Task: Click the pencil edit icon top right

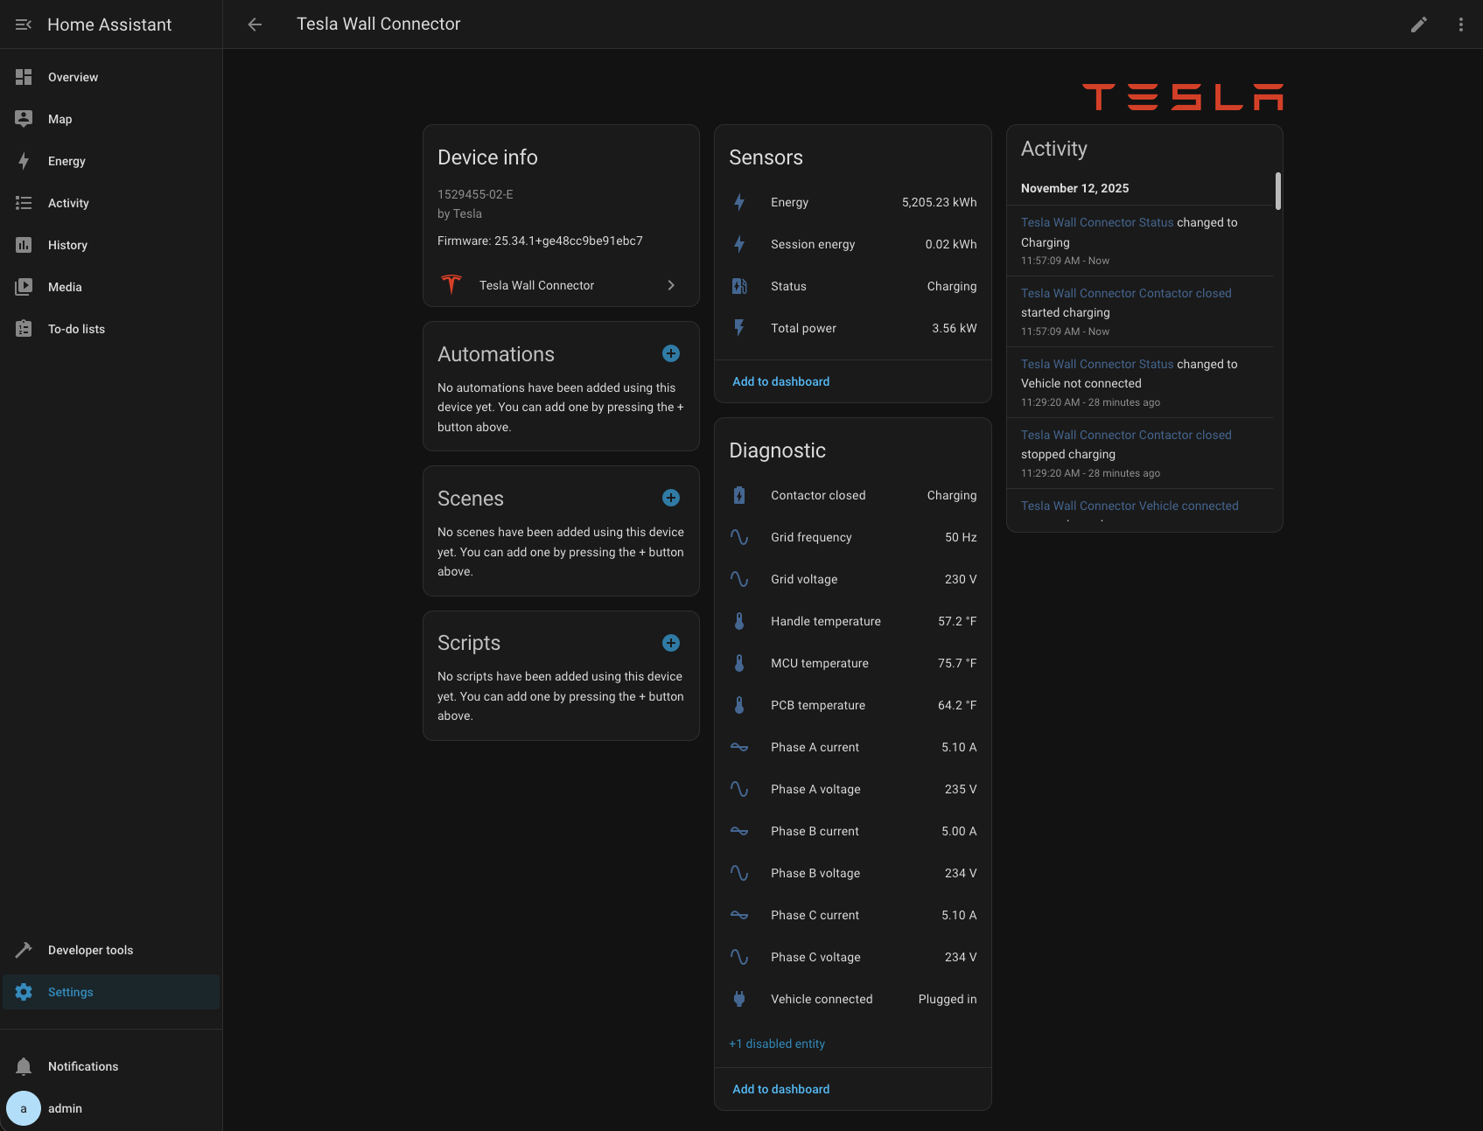Action: click(x=1419, y=24)
